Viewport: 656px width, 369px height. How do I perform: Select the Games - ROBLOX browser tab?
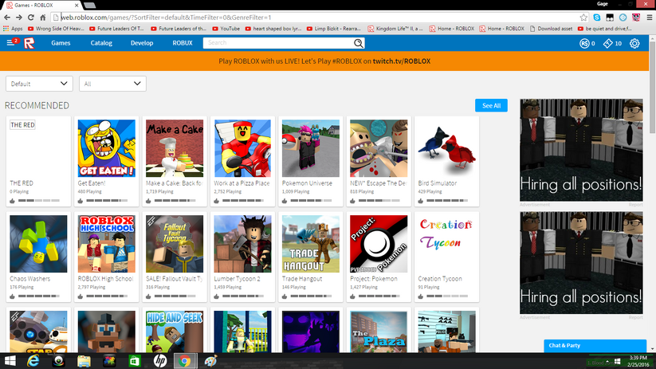pyautogui.click(x=41, y=5)
